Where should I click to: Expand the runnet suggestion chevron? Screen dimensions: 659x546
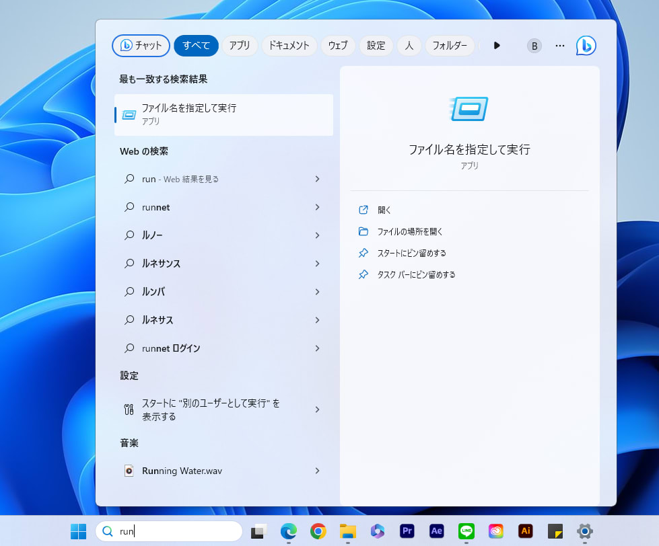(317, 207)
